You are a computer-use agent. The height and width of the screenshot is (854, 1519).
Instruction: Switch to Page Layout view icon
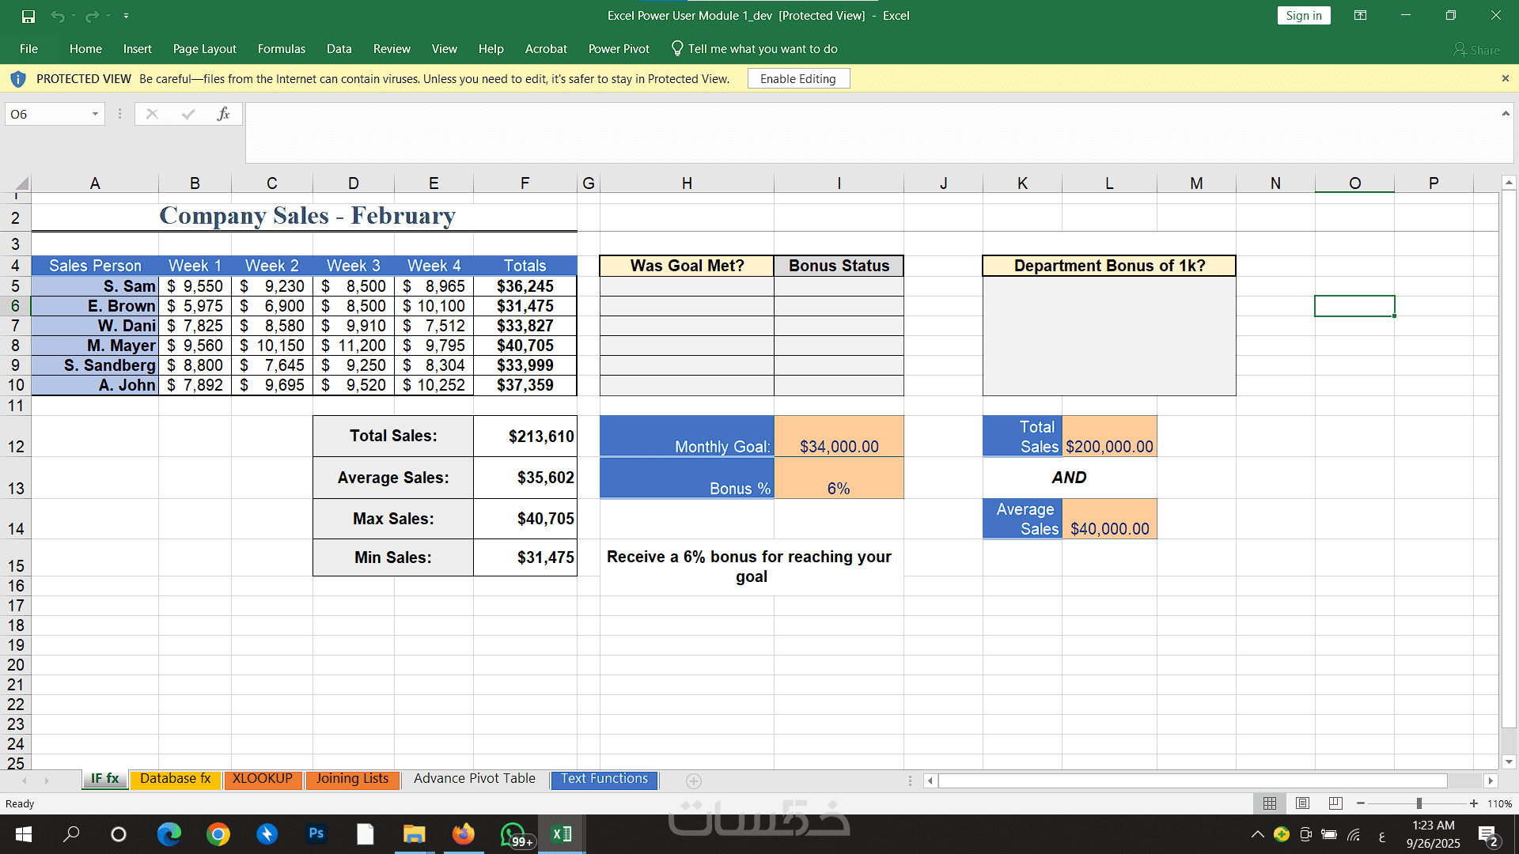point(1302,803)
